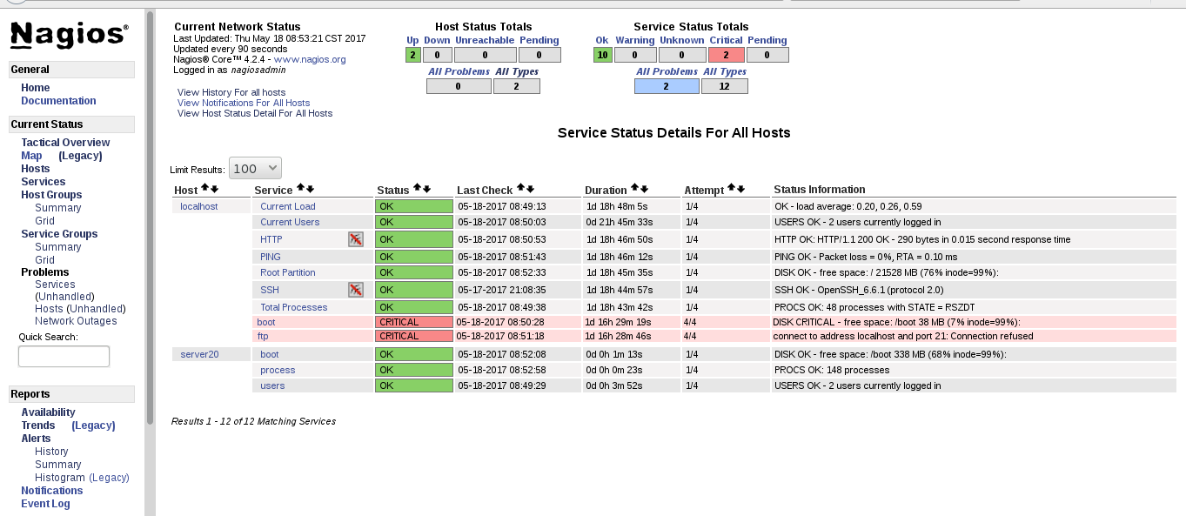The image size is (1186, 516).
Task: Open the Limit Results dropdown
Action: pyautogui.click(x=255, y=169)
